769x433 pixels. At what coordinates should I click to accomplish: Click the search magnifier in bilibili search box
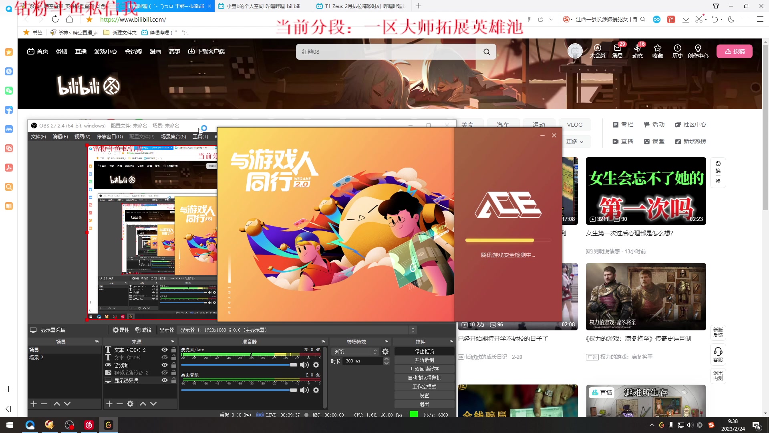point(487,52)
